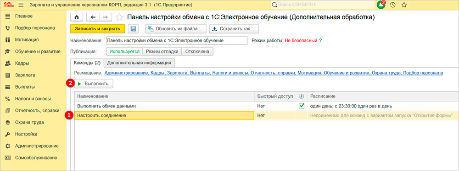Click the schedule clock column header icon

pos(302,96)
